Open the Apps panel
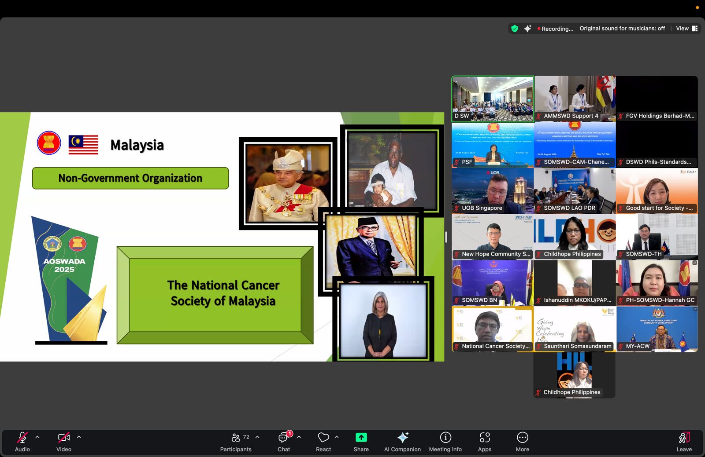Viewport: 705px width, 457px height. pos(485,442)
